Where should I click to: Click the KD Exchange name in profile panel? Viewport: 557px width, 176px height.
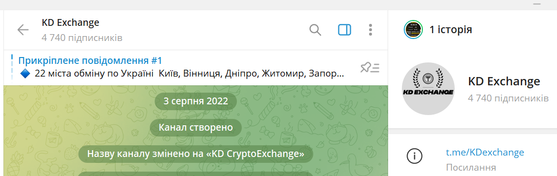click(504, 82)
